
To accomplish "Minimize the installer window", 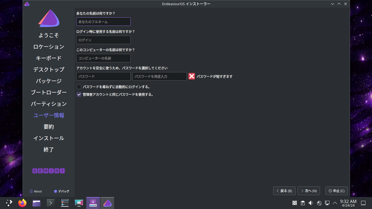I will click(x=333, y=4).
